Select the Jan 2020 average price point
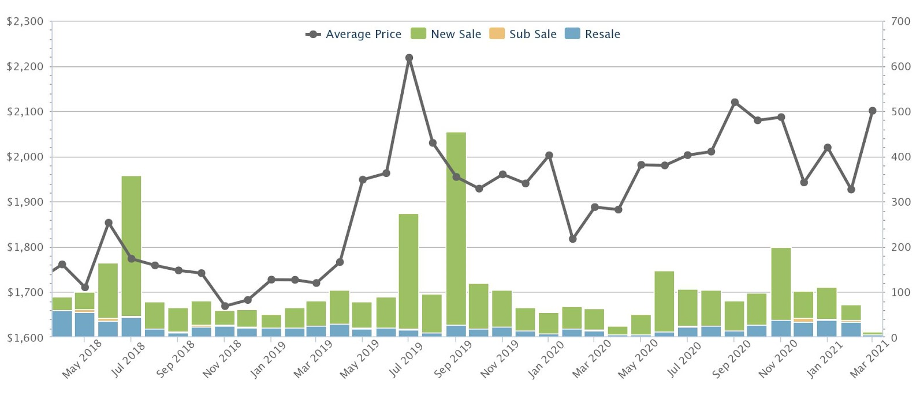 click(549, 155)
